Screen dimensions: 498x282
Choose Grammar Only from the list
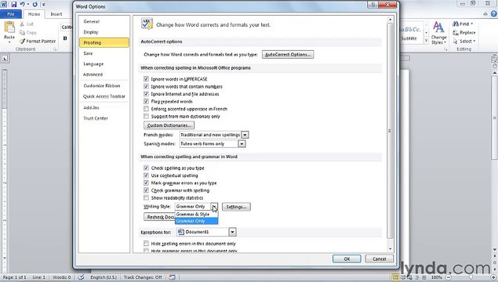pyautogui.click(x=196, y=221)
